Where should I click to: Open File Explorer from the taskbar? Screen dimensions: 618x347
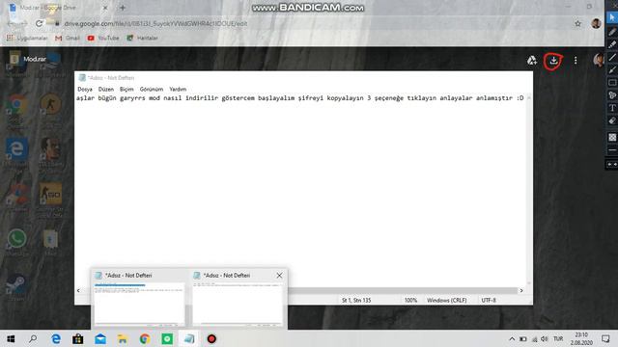(x=123, y=338)
